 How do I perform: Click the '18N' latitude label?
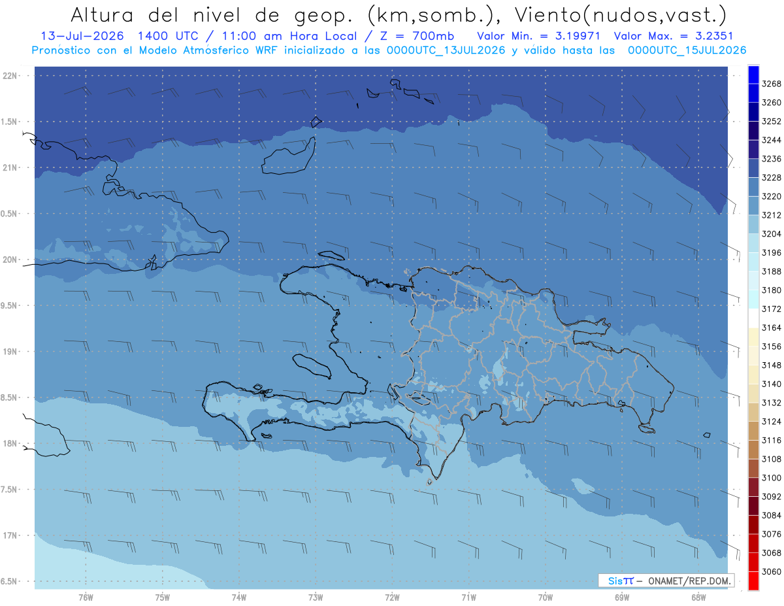point(10,443)
